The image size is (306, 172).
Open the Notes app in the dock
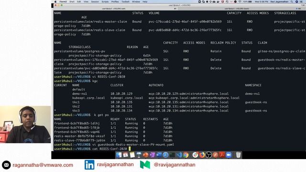click(x=132, y=155)
